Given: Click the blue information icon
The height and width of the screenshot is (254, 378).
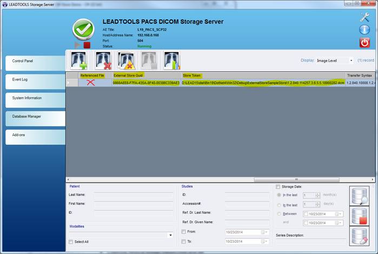Looking at the screenshot, I should tap(364, 30).
